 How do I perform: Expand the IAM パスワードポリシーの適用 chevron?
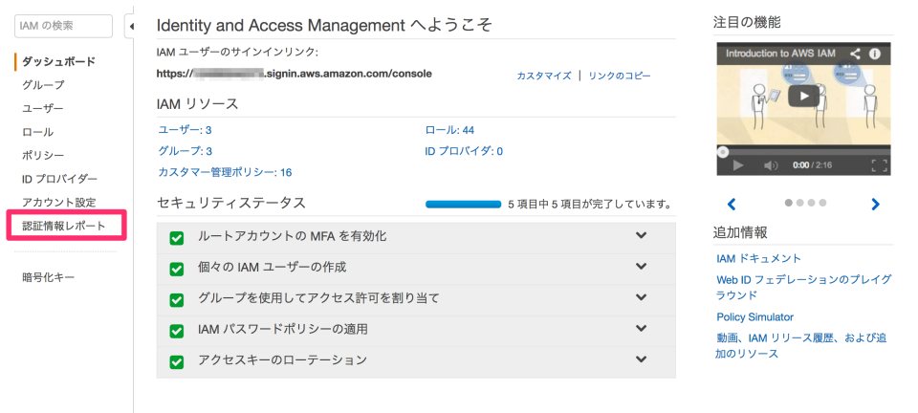(642, 328)
